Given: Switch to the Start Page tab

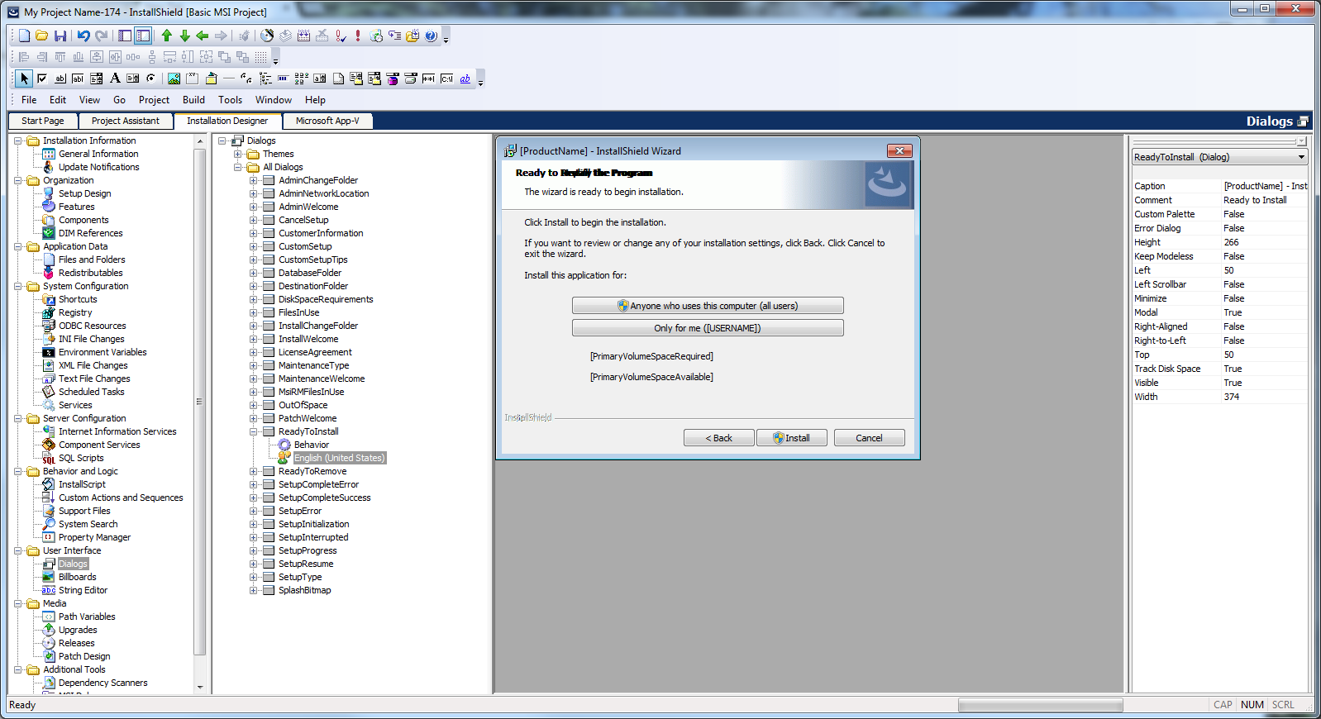Looking at the screenshot, I should tap(43, 121).
